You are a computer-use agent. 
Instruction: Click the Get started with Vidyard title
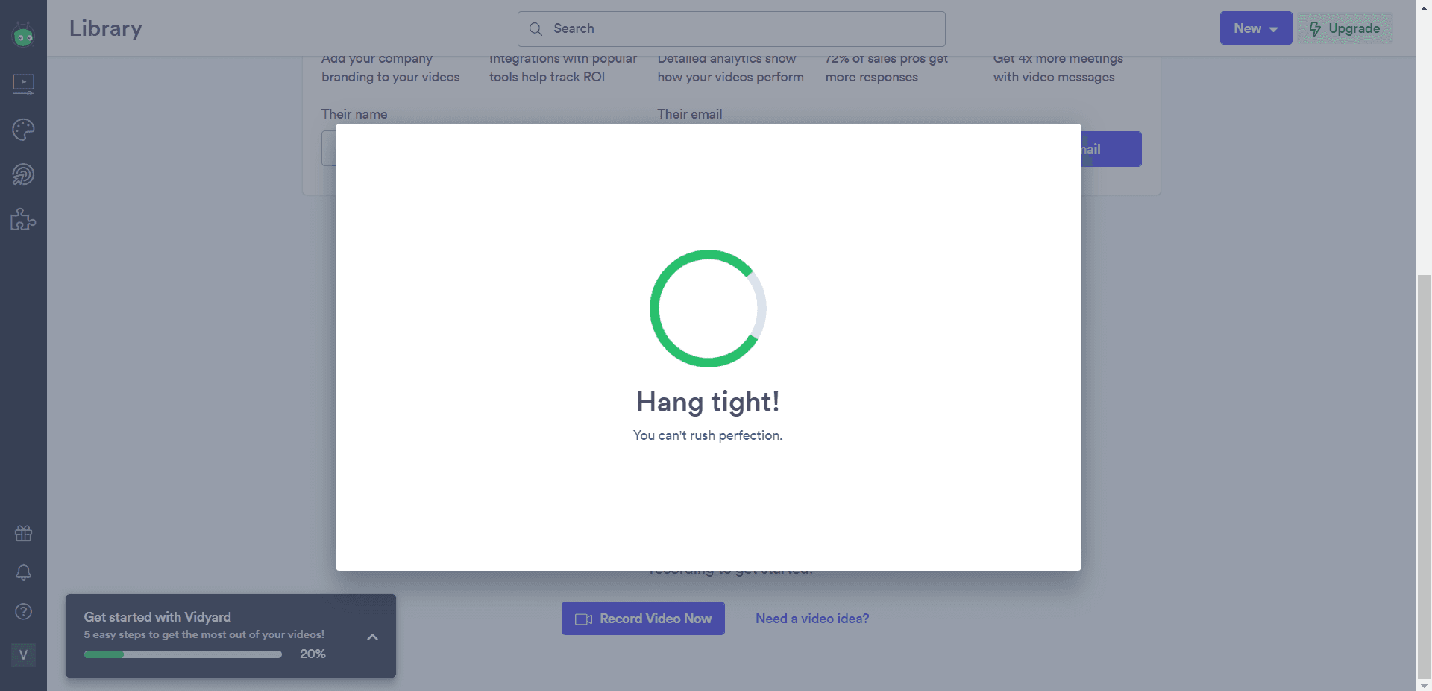click(x=157, y=617)
